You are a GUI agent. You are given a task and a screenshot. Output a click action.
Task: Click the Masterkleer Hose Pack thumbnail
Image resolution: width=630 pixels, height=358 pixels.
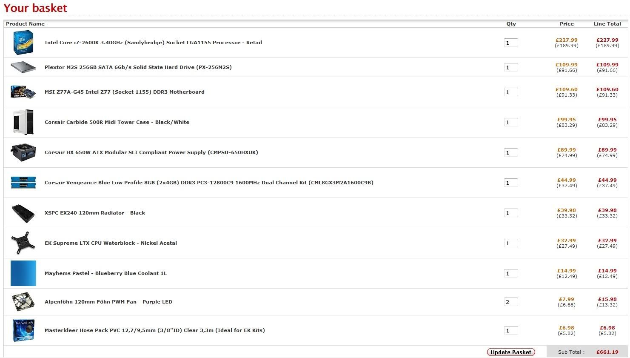(x=23, y=330)
